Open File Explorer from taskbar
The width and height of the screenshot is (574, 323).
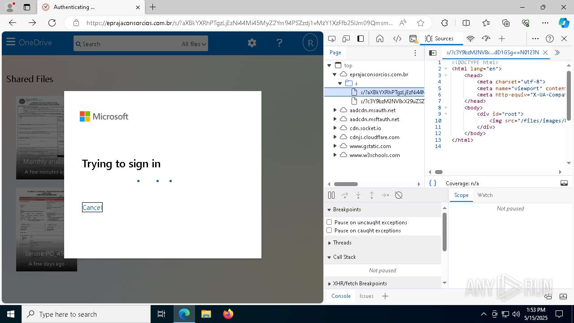click(206, 314)
